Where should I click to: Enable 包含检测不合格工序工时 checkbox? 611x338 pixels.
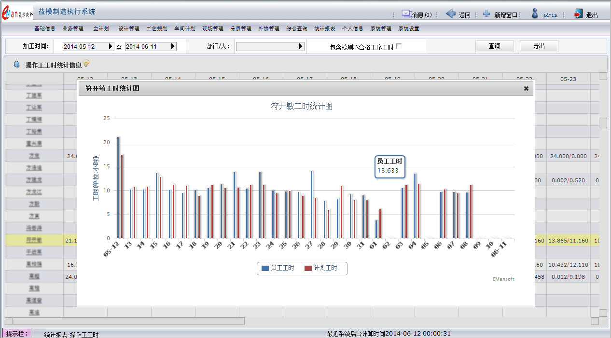399,47
